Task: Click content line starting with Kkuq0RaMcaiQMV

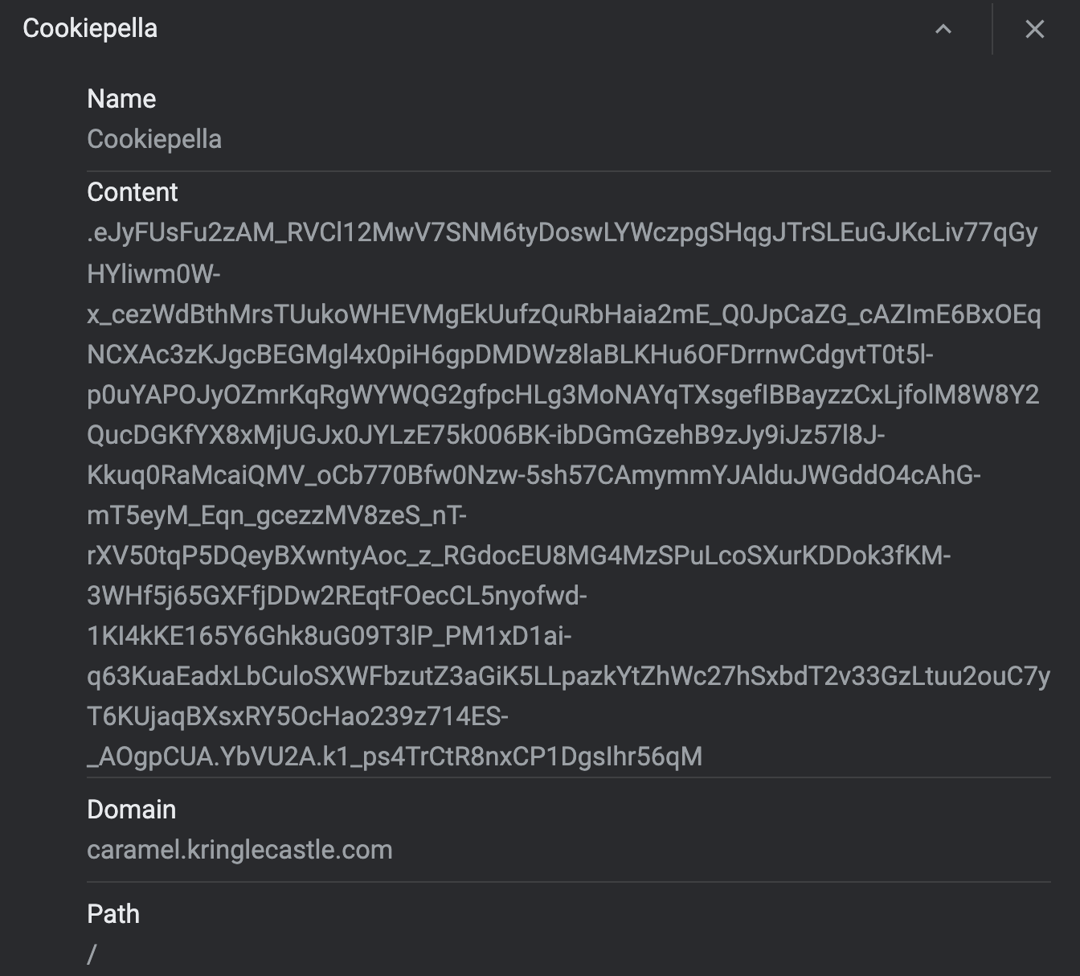Action: pos(534,475)
